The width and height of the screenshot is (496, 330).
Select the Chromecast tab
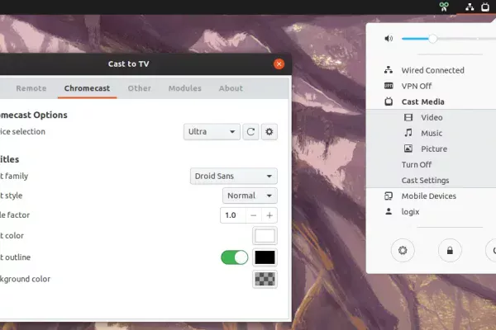tap(88, 88)
